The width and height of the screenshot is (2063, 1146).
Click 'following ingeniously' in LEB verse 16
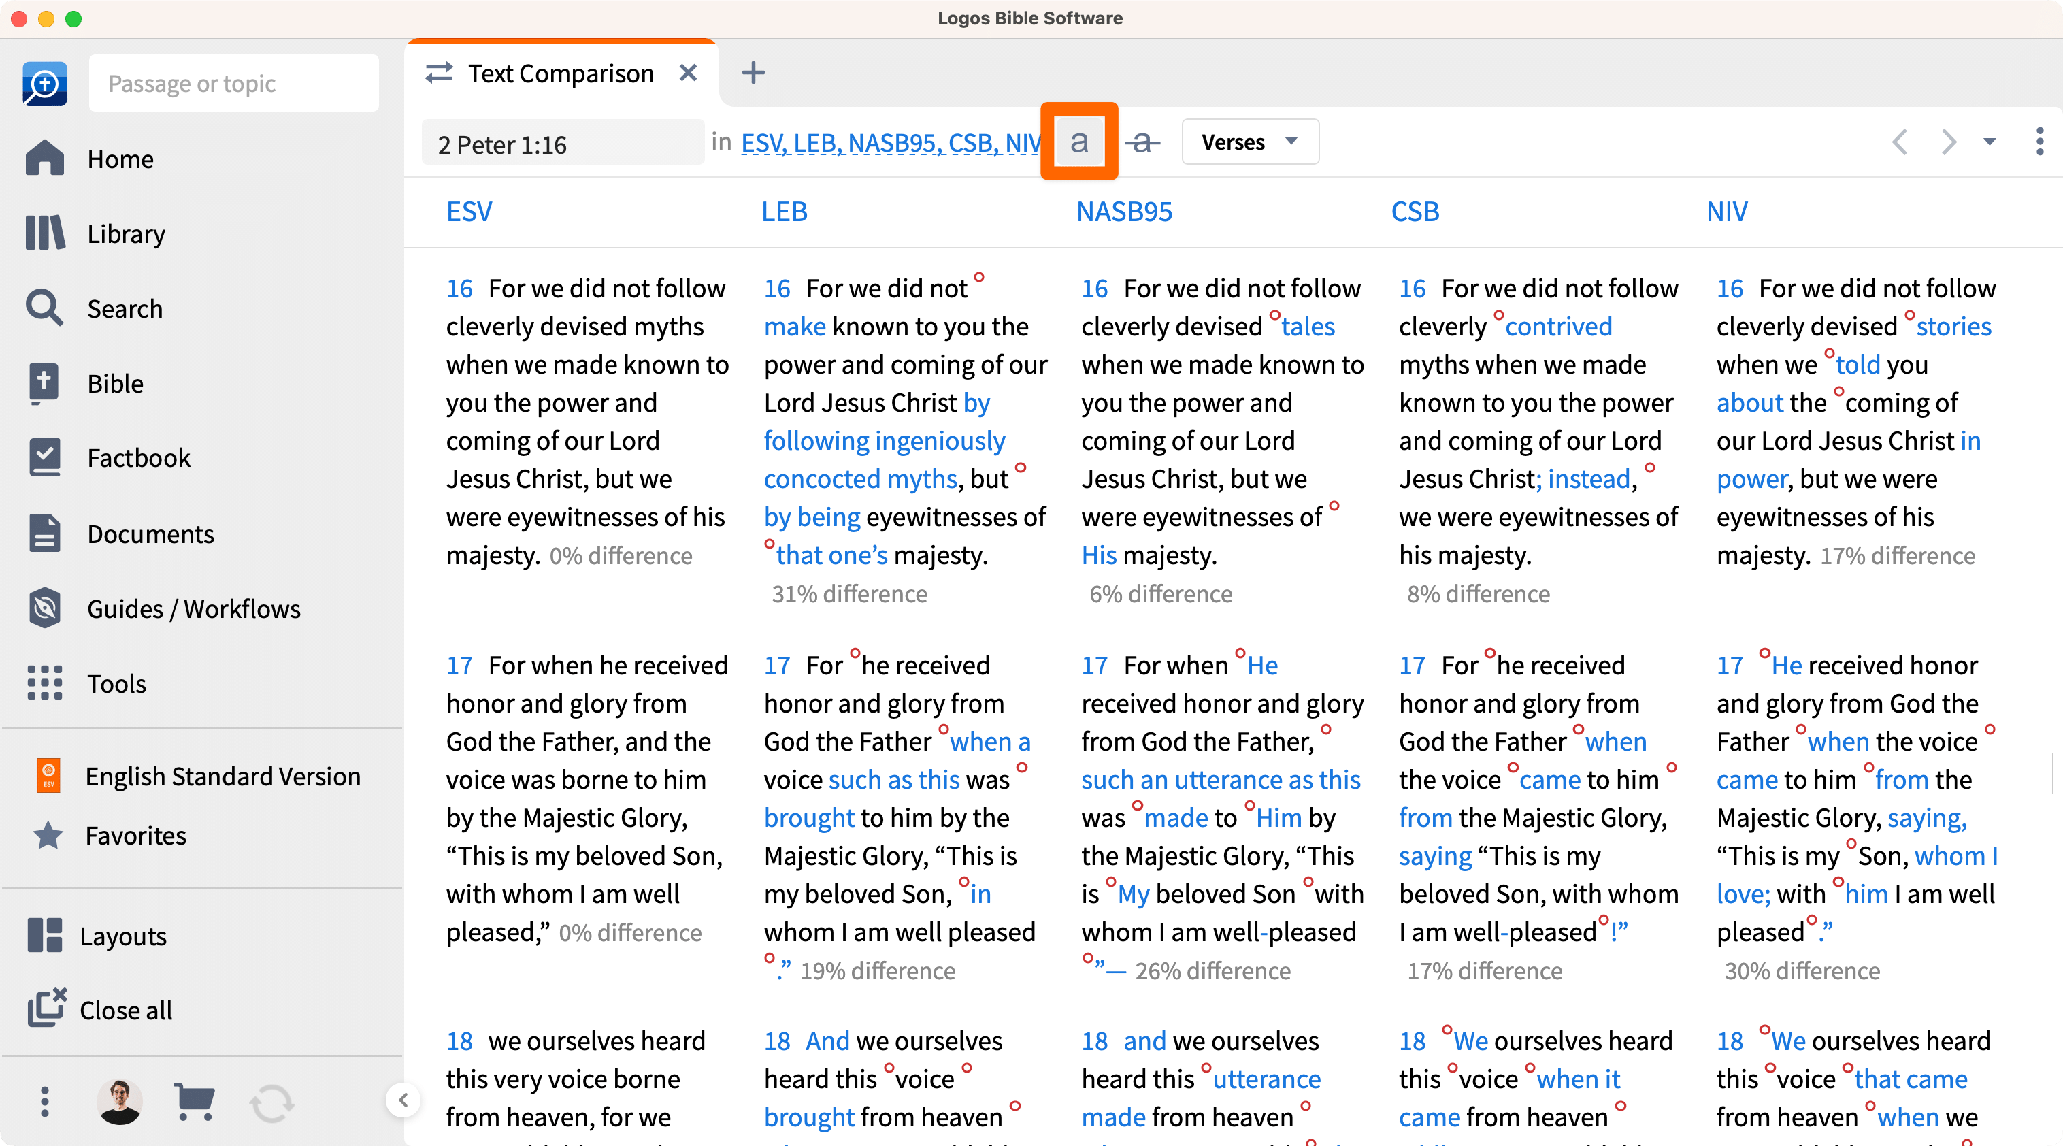(x=884, y=440)
